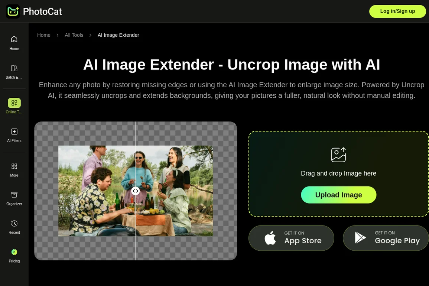Go to Home breadcrumb link
429x286 pixels.
coord(44,35)
